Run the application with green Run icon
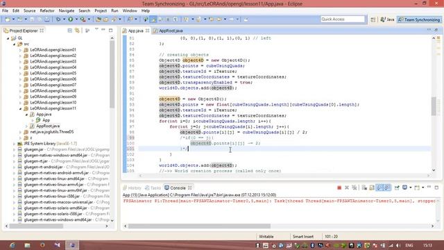This screenshot has height=250, width=444. (x=71, y=19)
